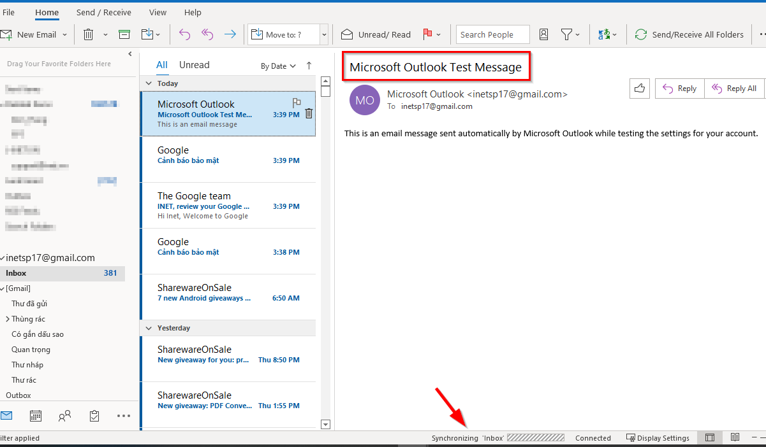Click the New Email button
This screenshot has height=447, width=766.
[x=30, y=34]
